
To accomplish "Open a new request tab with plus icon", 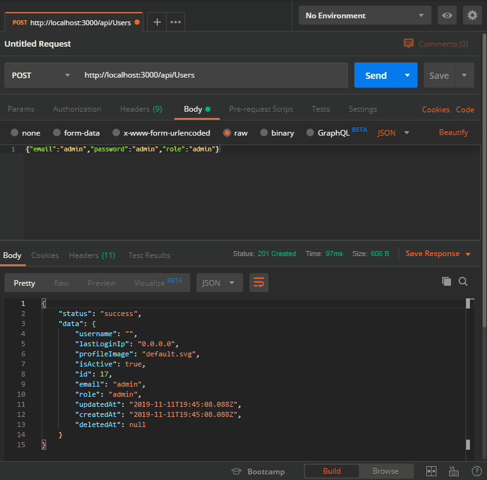I will tap(157, 22).
